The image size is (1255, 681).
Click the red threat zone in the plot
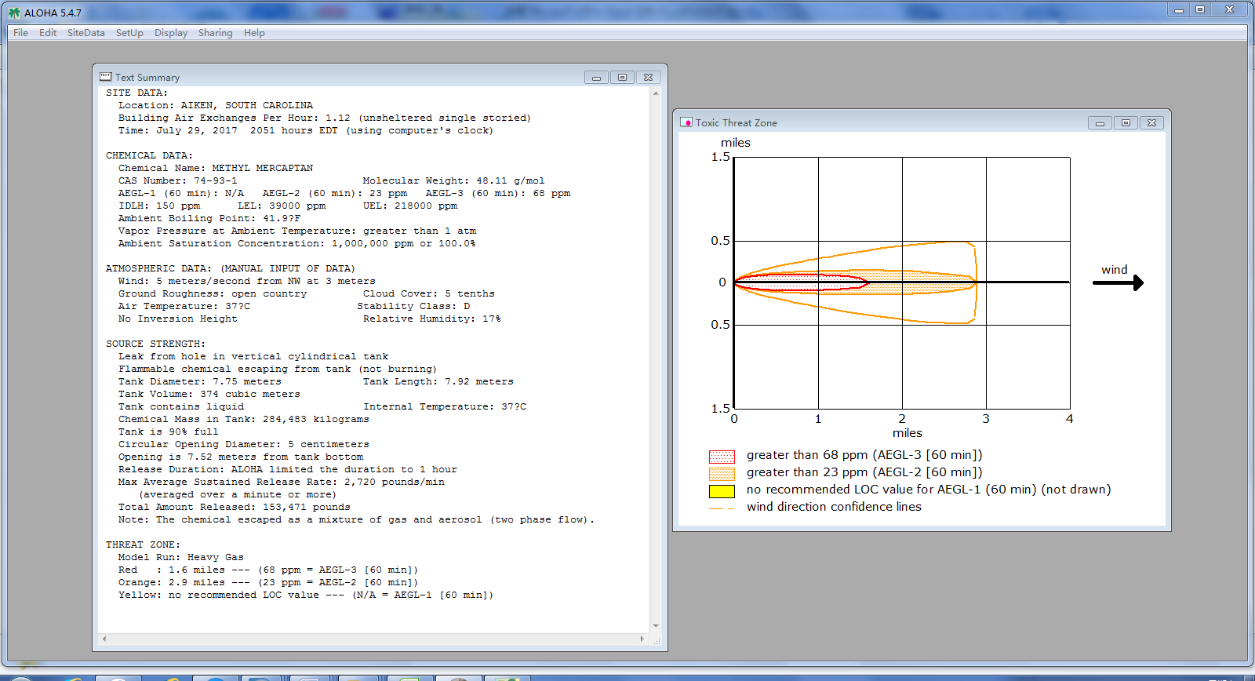point(800,282)
